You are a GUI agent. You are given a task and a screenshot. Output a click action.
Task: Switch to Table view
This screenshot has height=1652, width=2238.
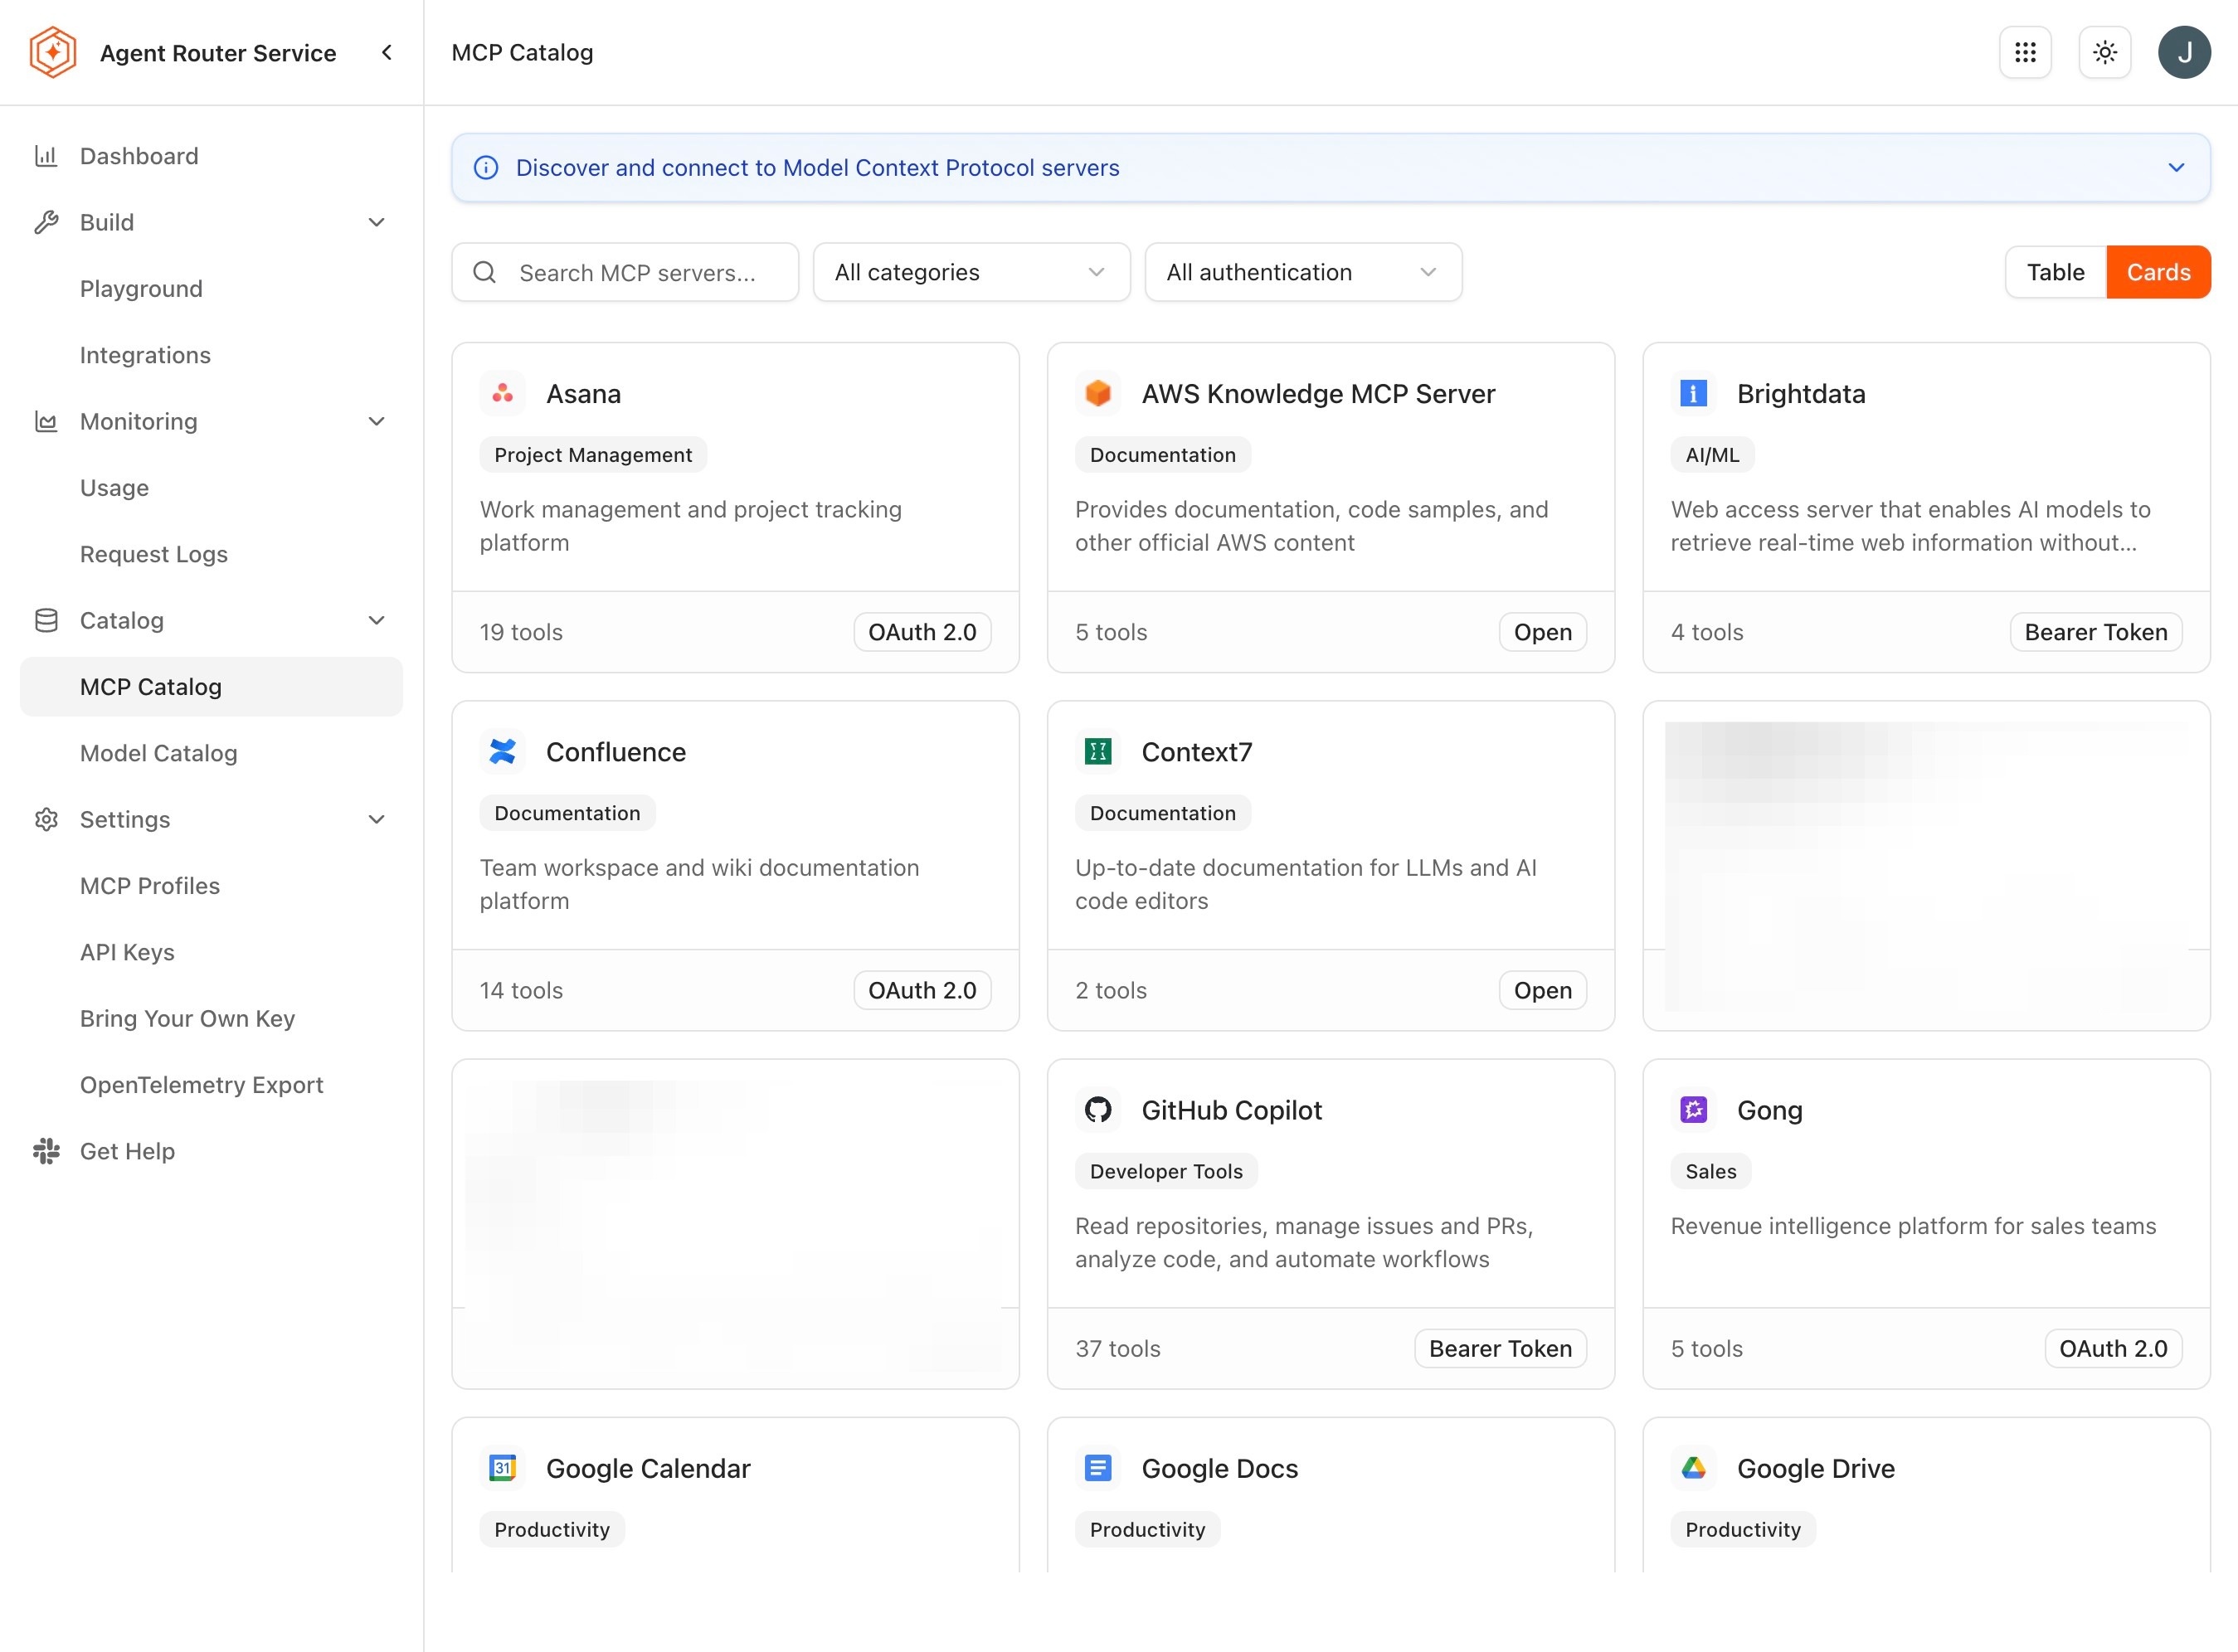[2055, 272]
